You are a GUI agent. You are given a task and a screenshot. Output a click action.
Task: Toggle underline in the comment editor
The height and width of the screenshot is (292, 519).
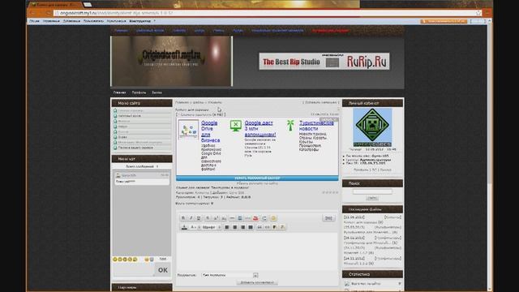pos(199,218)
